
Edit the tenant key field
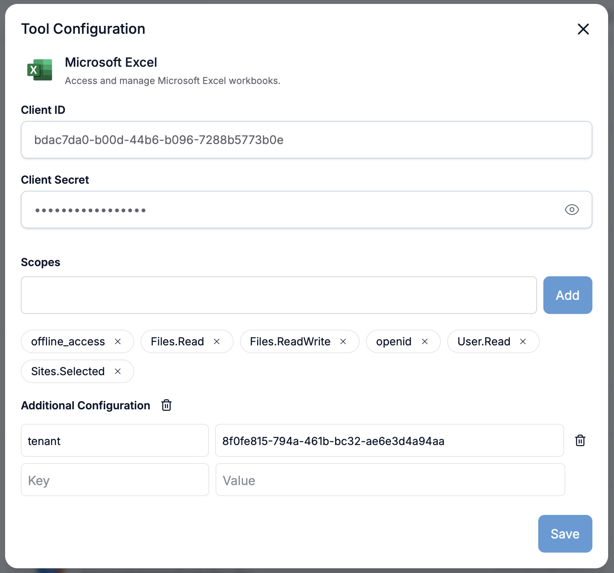[115, 441]
